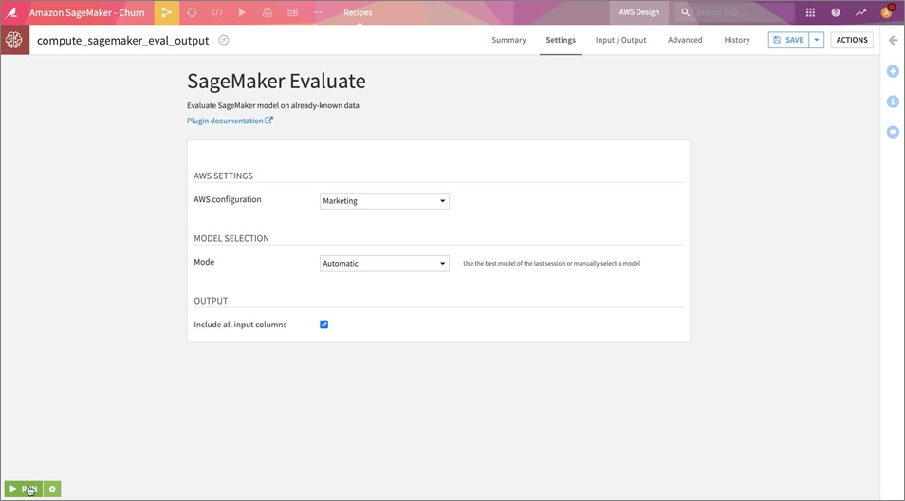Expand the Save button dropdown arrow
This screenshot has height=501, width=905.
pyautogui.click(x=817, y=40)
